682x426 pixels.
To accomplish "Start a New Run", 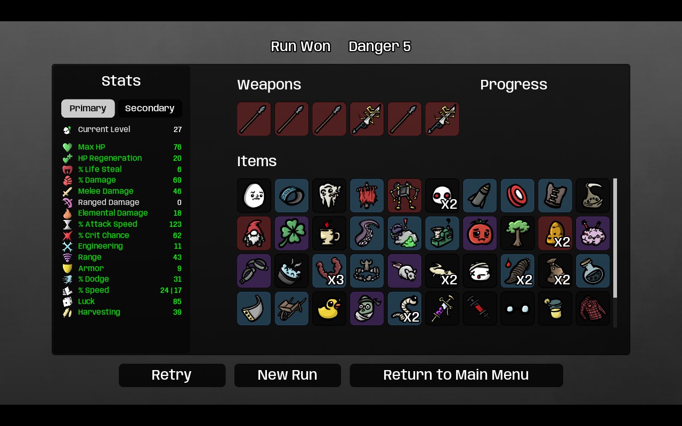I will [x=288, y=375].
